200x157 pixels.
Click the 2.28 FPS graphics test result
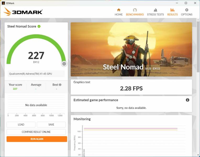pos(131,88)
